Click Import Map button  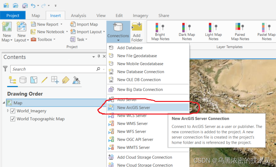84,24
